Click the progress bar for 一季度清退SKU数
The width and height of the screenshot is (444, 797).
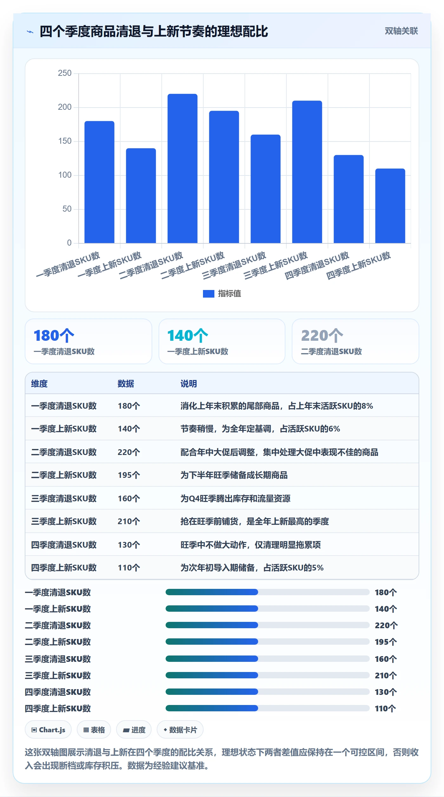coord(268,592)
